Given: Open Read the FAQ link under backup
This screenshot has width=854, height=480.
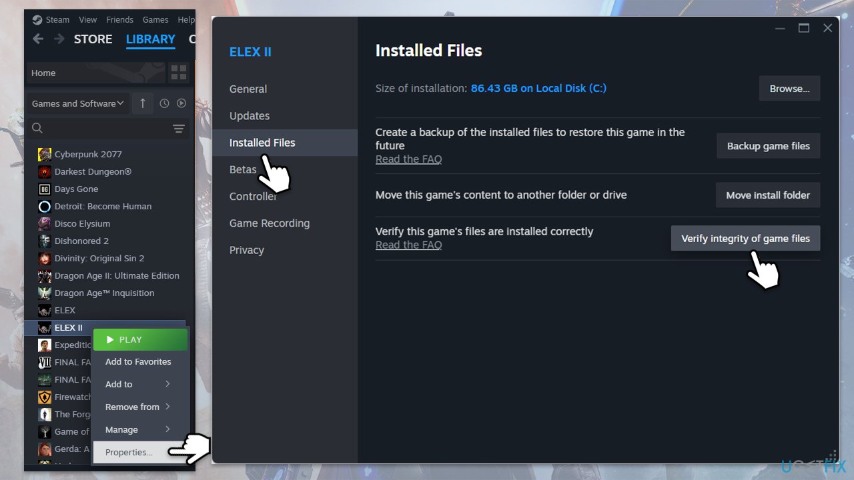Looking at the screenshot, I should [408, 159].
